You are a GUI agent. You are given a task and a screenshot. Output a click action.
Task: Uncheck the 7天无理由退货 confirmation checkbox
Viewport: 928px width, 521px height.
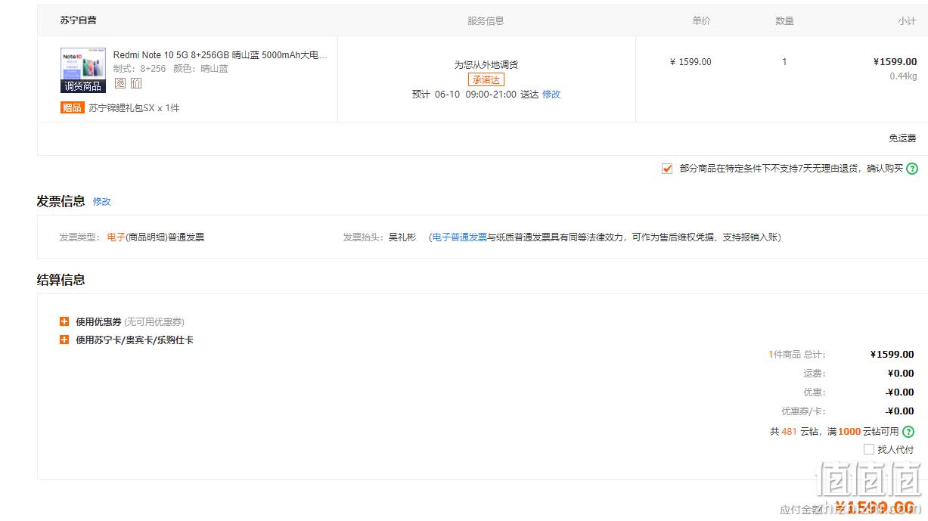pyautogui.click(x=666, y=169)
